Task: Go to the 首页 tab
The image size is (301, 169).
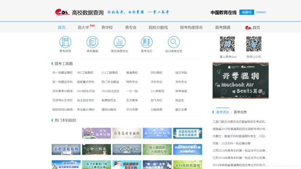Action: tap(62, 27)
